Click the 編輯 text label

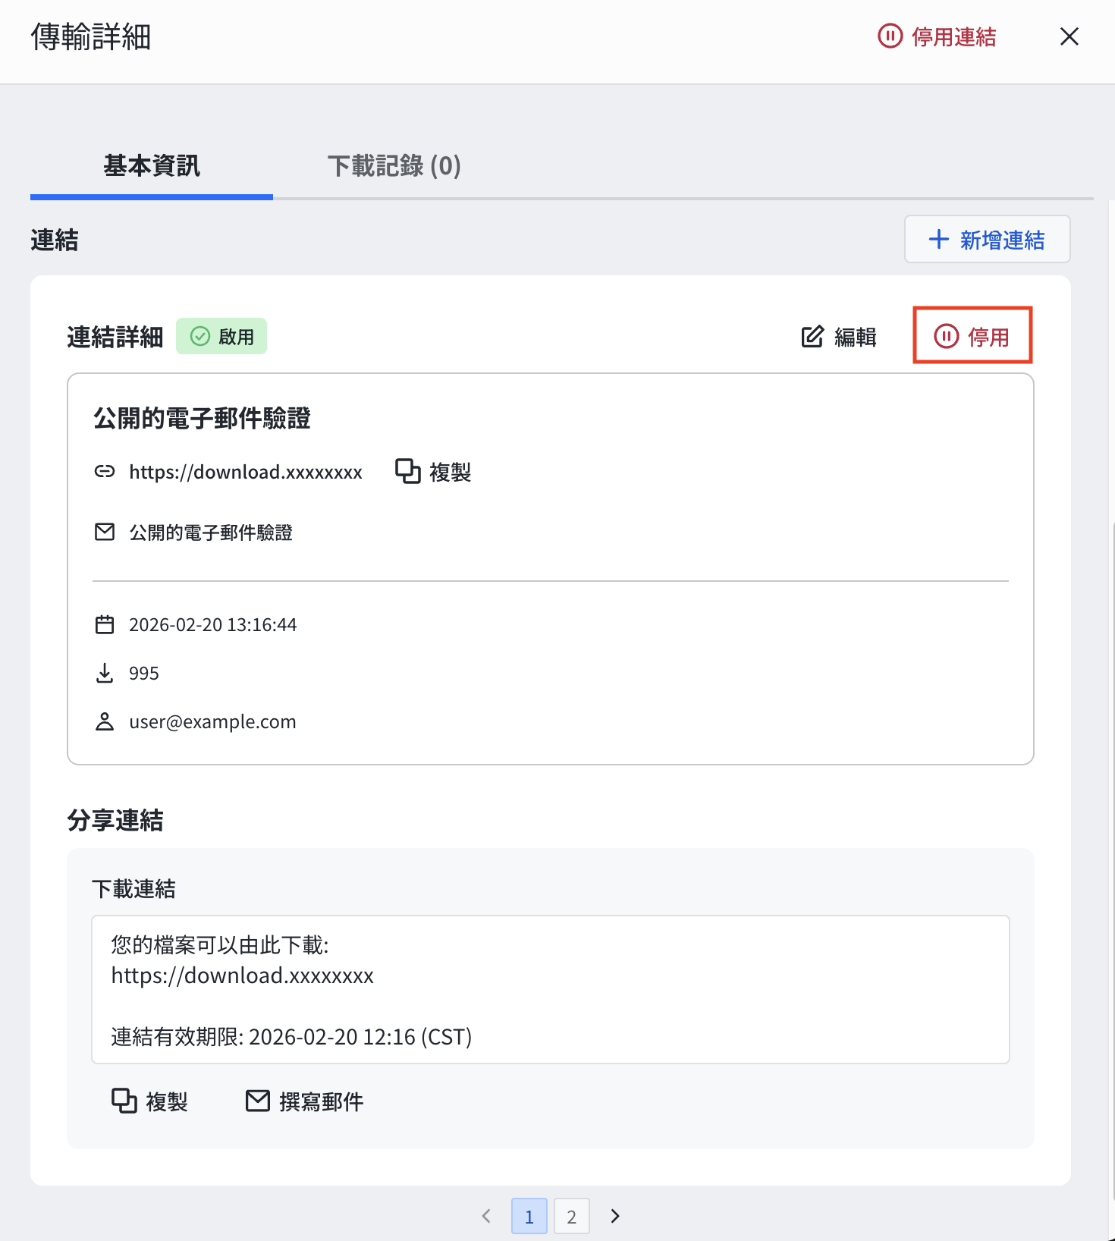856,337
